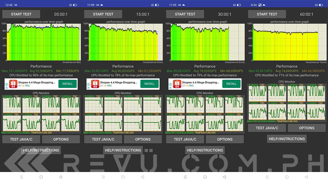Close the Shopee ad X in 12:43 screen
Screen dimensions: 328x182
click(x=6, y=88)
